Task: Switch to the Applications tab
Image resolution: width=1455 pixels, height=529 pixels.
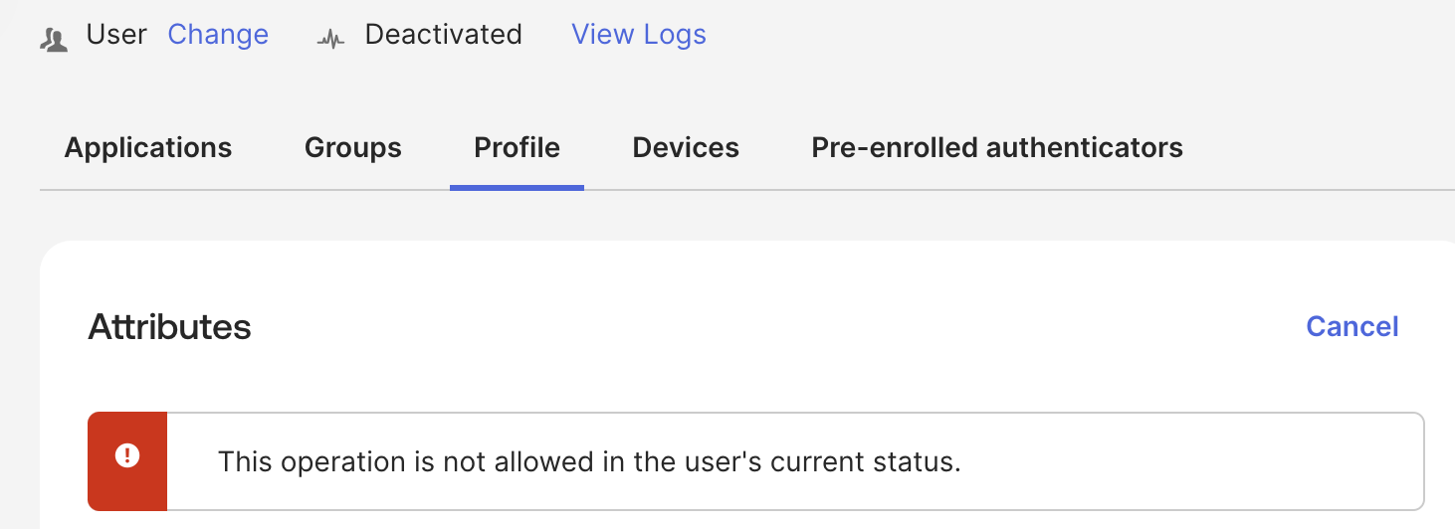Action: [148, 148]
